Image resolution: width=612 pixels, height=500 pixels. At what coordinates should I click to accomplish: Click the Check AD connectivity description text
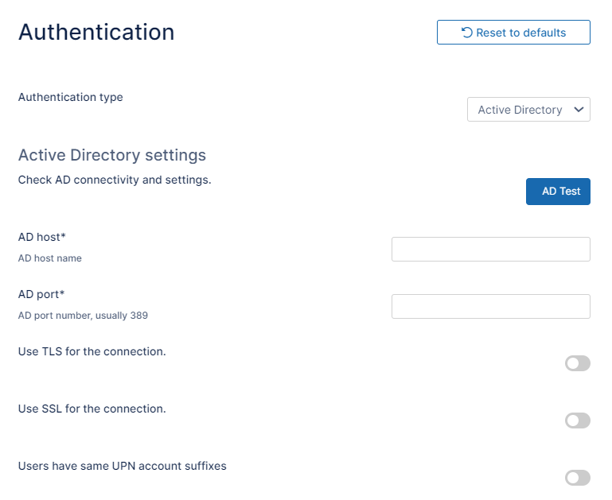pos(115,180)
